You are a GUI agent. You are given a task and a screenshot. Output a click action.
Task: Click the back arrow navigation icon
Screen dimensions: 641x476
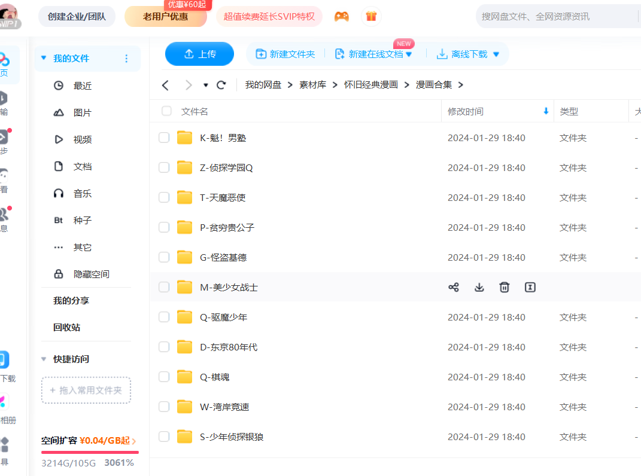point(166,85)
